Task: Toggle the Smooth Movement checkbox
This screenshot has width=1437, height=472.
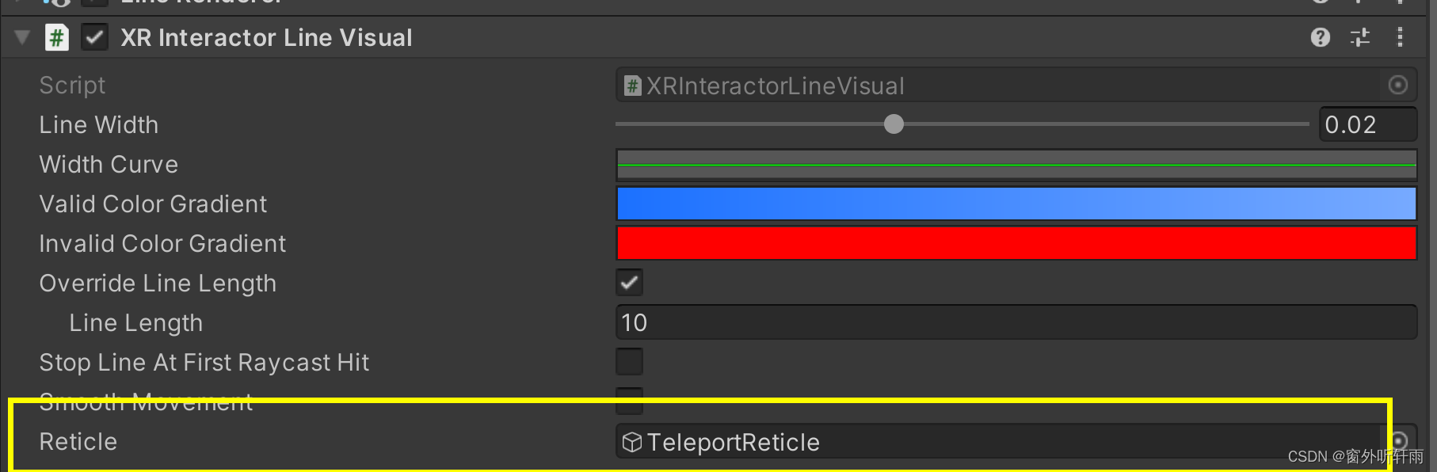Action: [x=630, y=401]
